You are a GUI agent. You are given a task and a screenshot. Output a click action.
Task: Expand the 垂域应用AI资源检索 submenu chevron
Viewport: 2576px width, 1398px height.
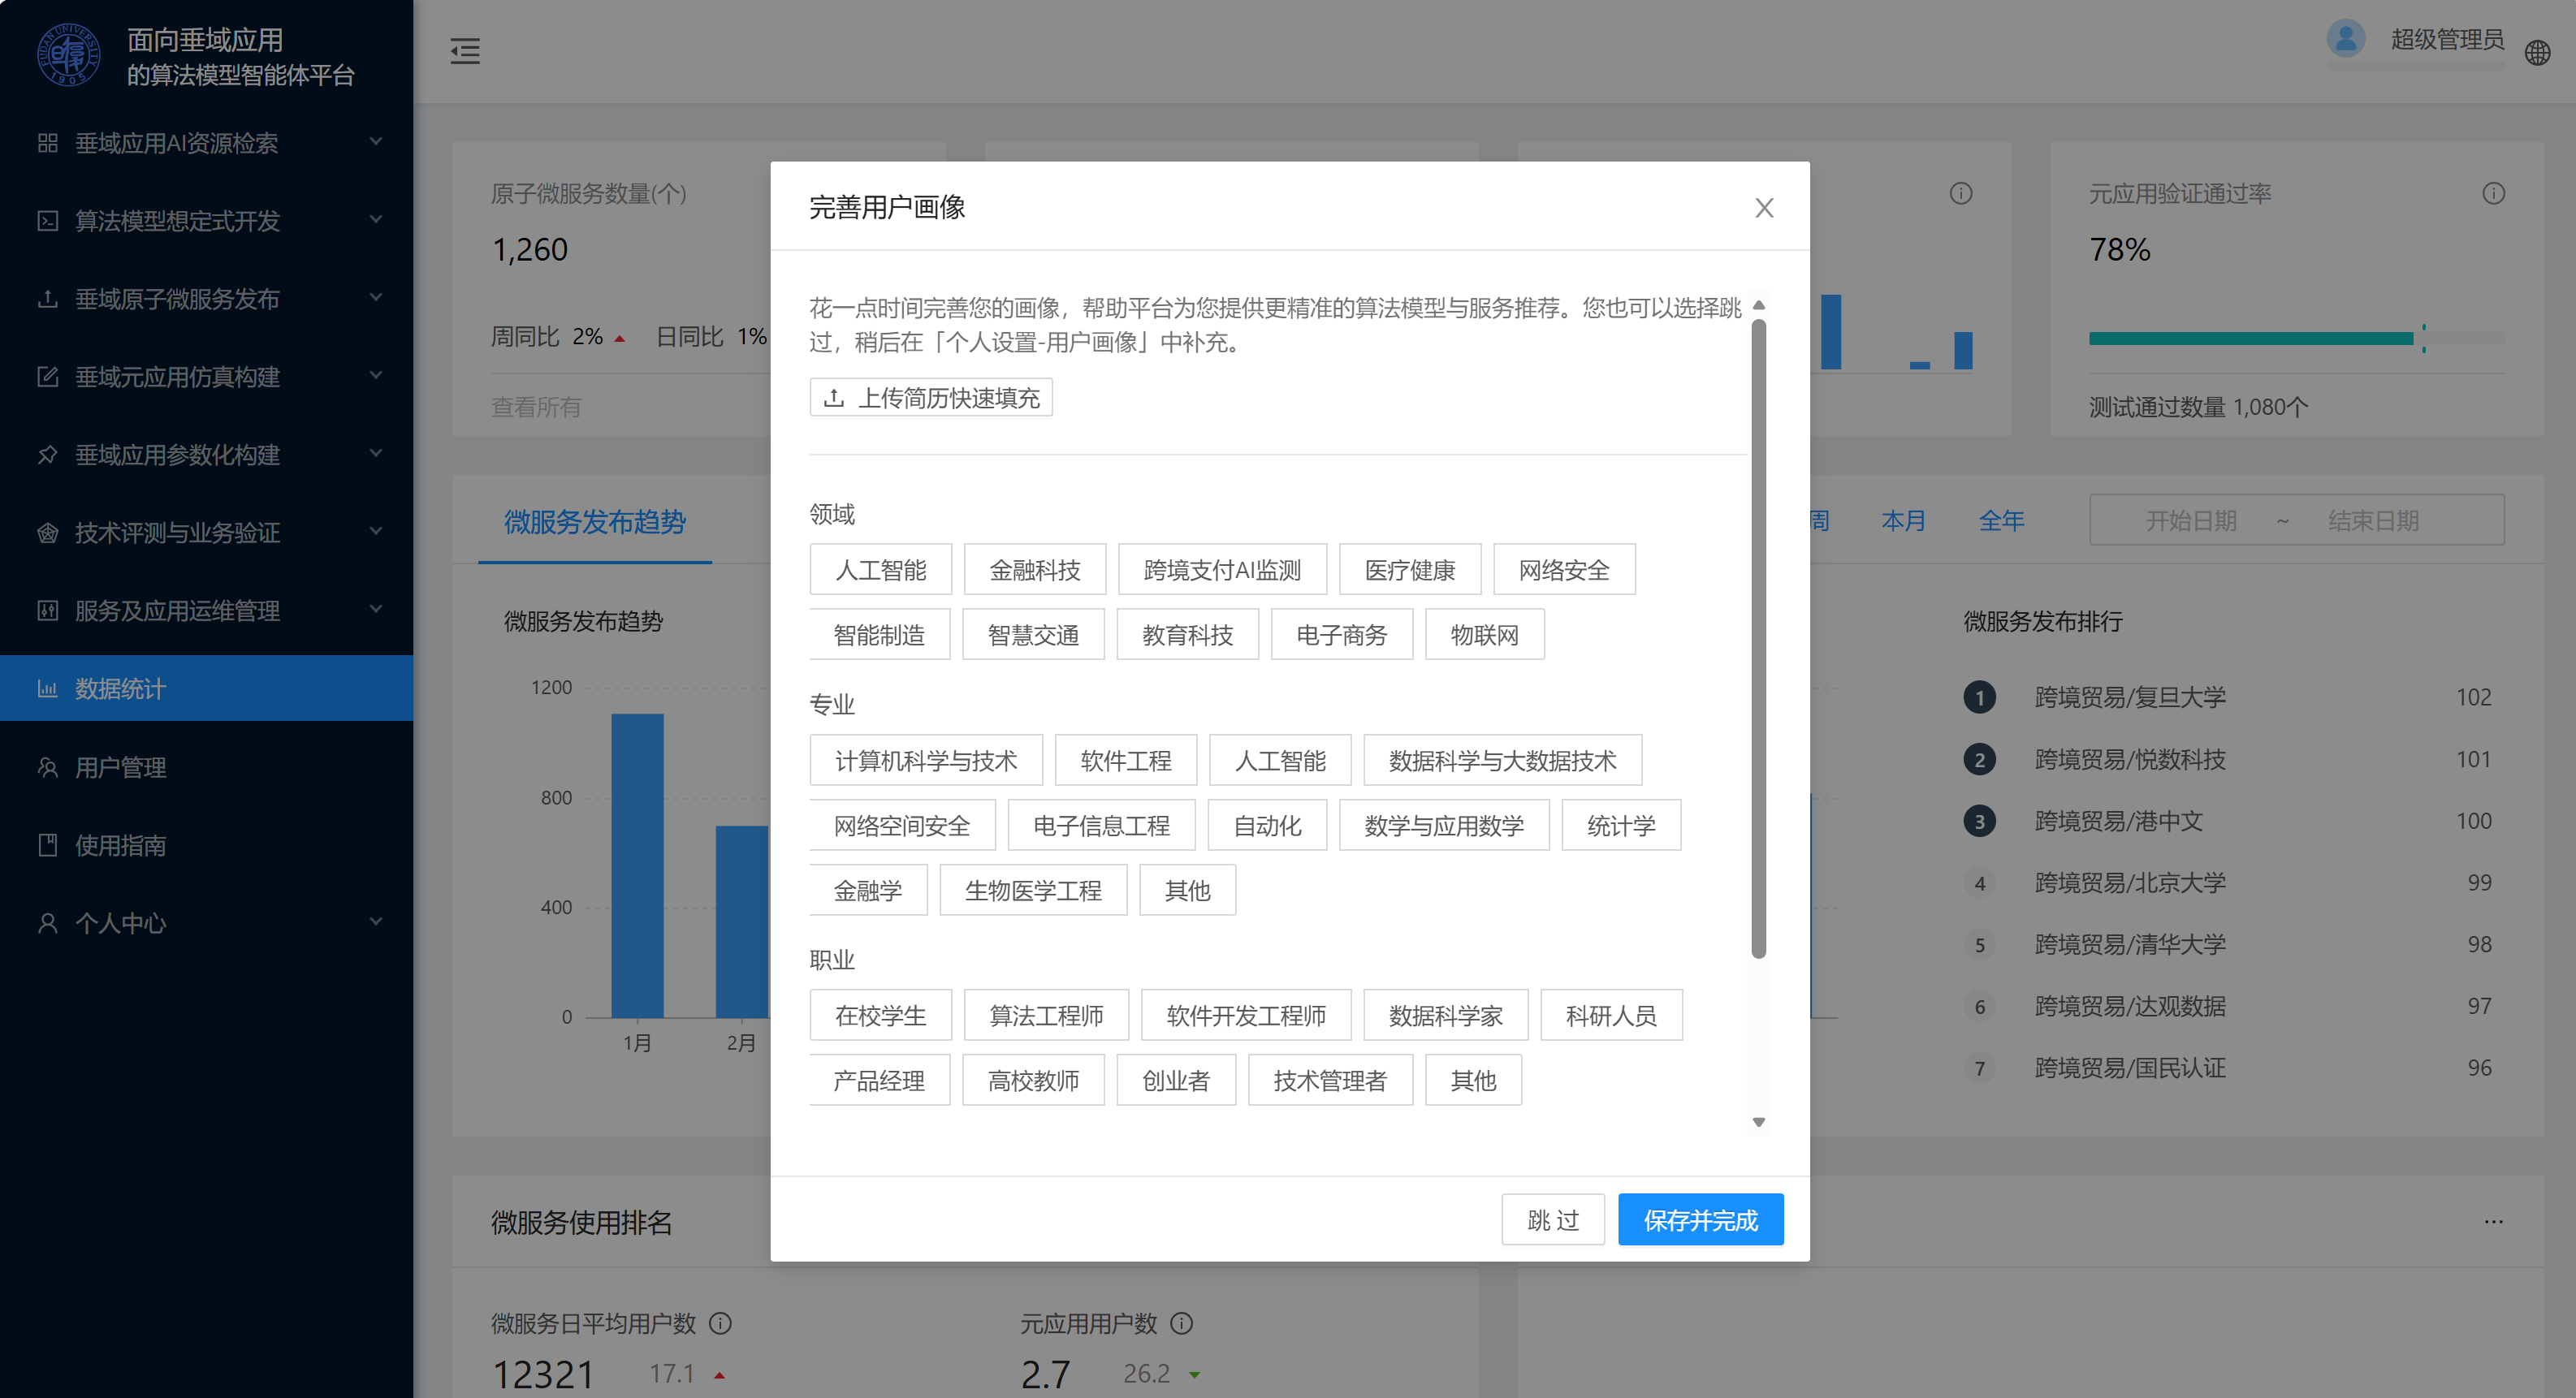pos(376,142)
